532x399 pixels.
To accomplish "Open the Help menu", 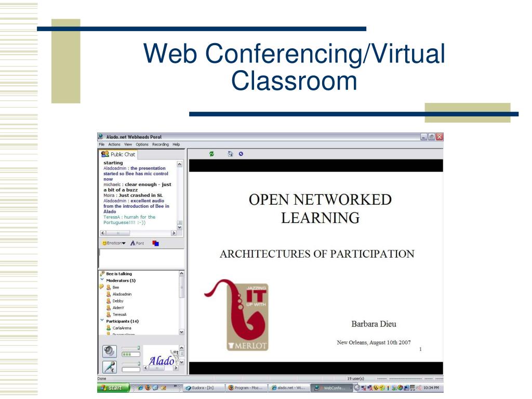I will (176, 144).
